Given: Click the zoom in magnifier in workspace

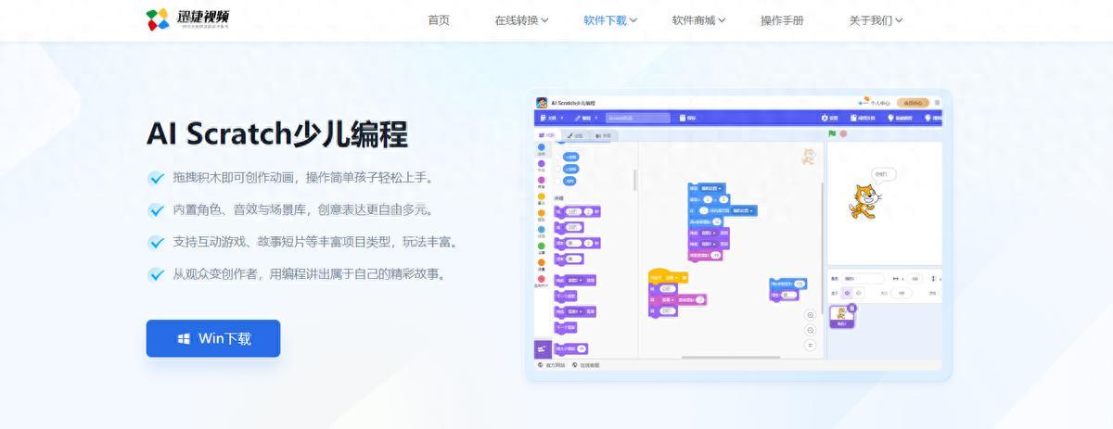Looking at the screenshot, I should click(x=810, y=315).
